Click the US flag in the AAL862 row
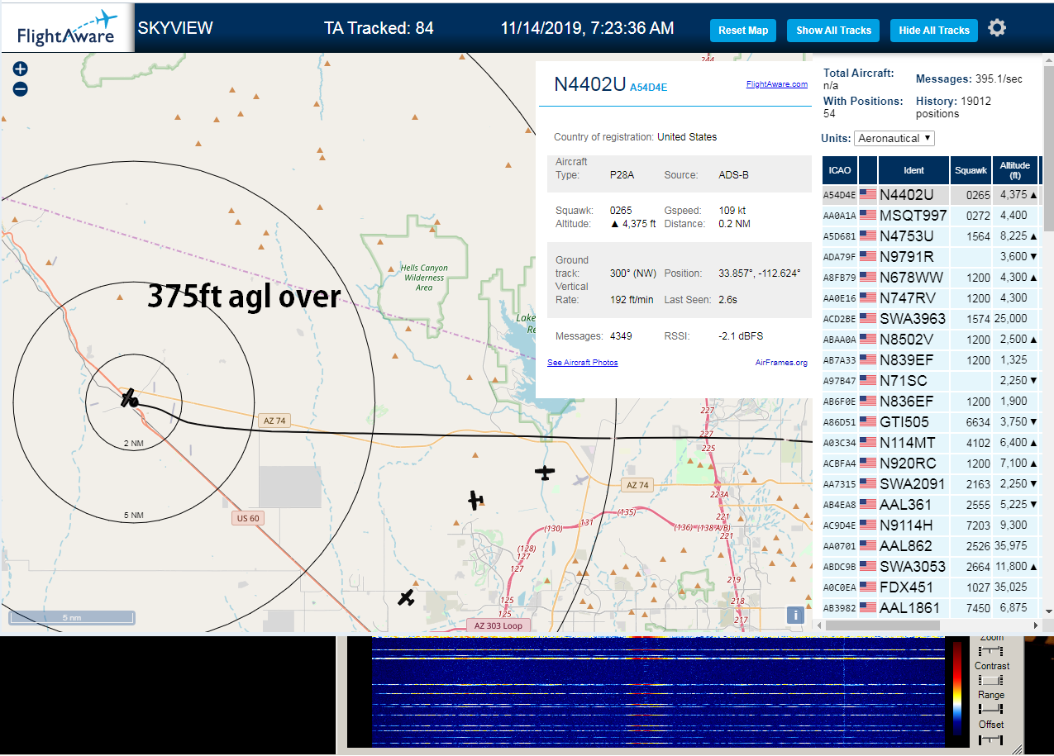 pos(868,546)
